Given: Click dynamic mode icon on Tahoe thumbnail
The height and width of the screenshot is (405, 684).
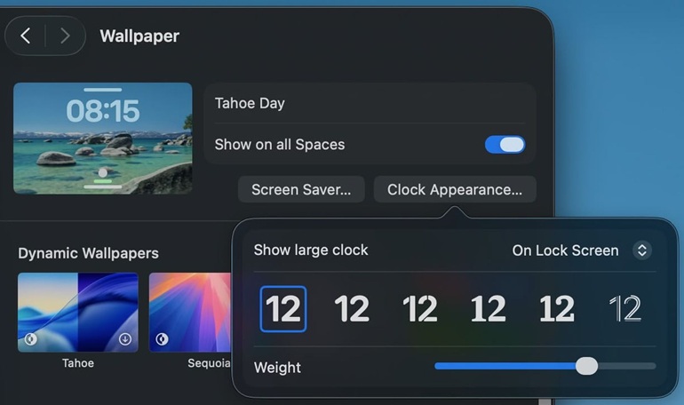Looking at the screenshot, I should point(31,339).
